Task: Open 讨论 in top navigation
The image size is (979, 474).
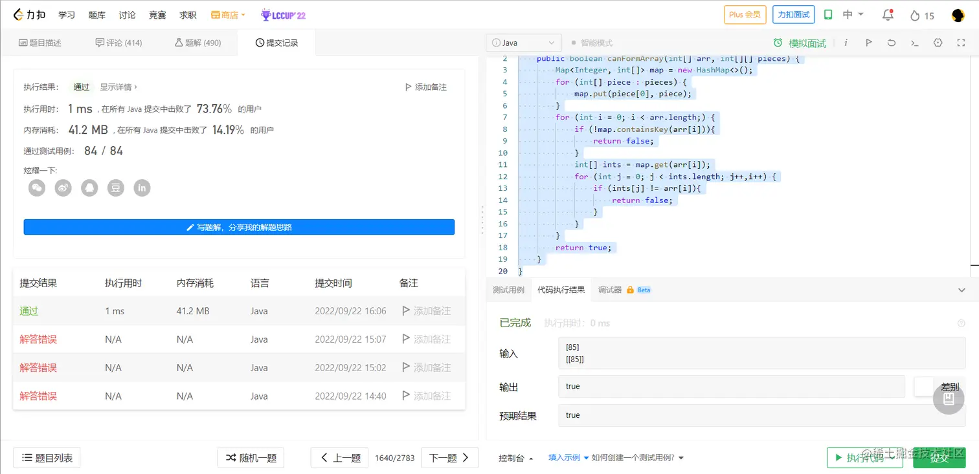Action: (x=128, y=15)
